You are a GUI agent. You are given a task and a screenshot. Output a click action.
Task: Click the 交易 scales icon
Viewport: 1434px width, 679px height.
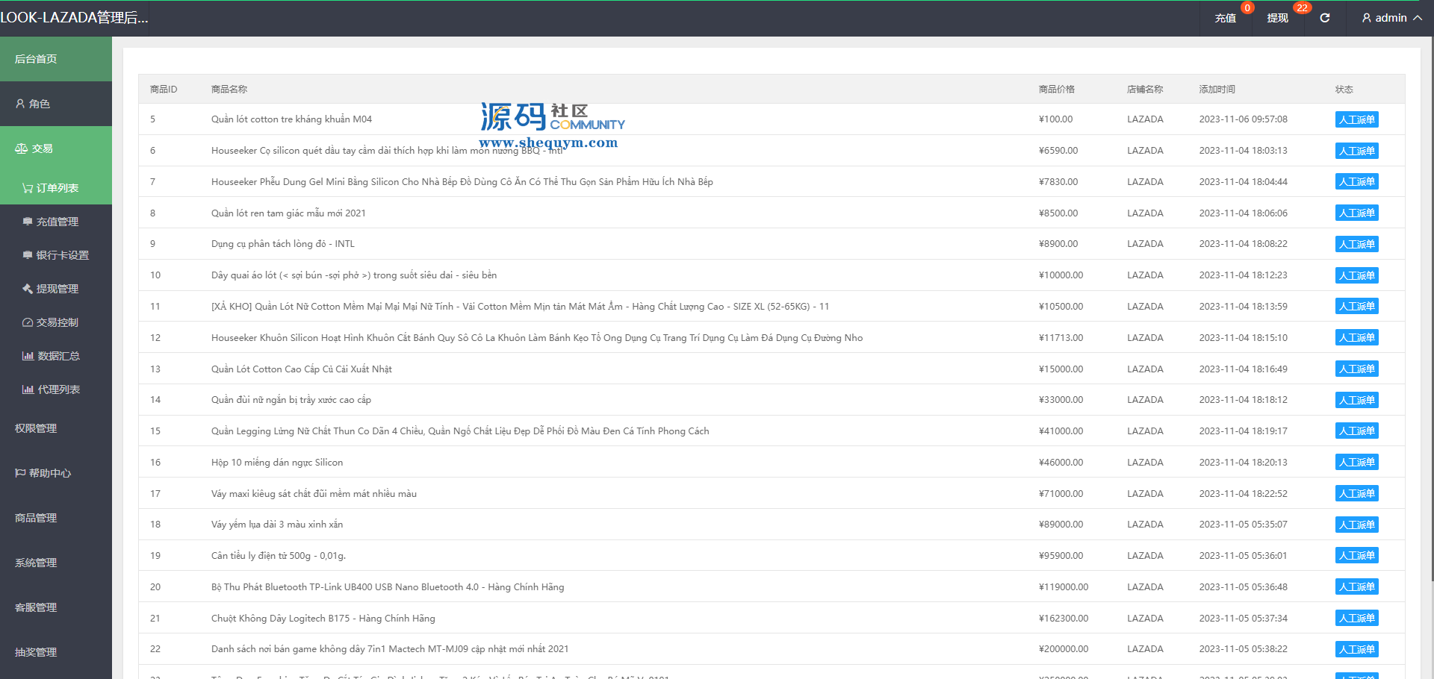point(21,148)
